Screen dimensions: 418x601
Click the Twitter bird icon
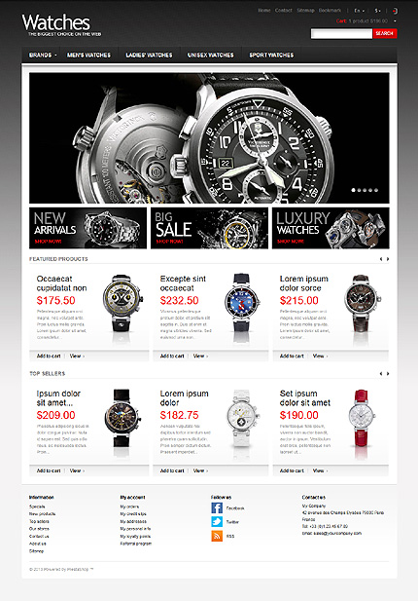tap(217, 522)
